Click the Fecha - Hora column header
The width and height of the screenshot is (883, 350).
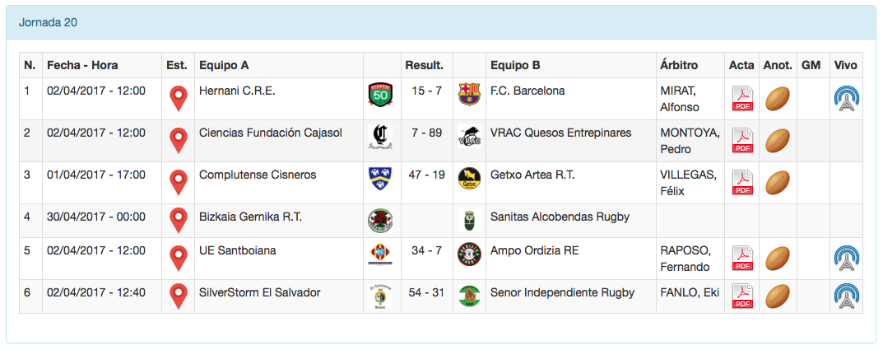pyautogui.click(x=82, y=65)
